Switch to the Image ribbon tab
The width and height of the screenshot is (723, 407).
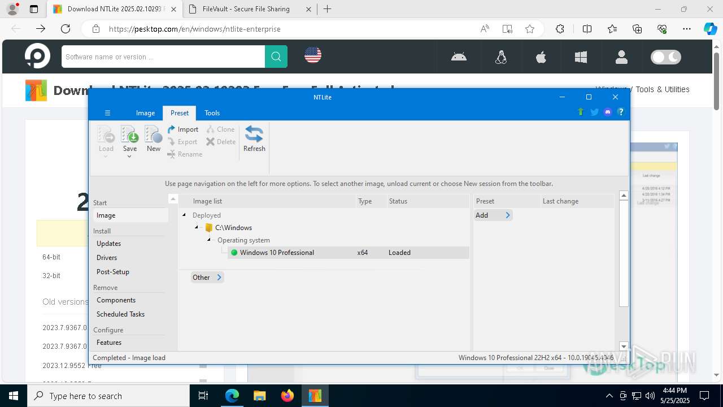coord(145,113)
